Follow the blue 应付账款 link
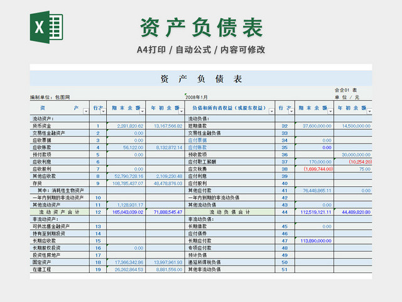This screenshot has width=402, height=302. click(197, 147)
